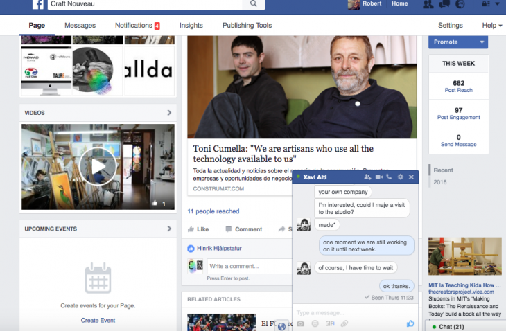506x331 pixels.
Task: Like the Toni Cumella post
Action: [198, 229]
